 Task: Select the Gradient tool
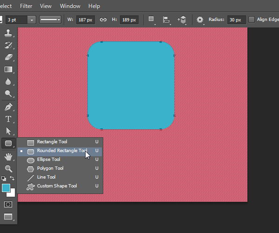(8, 69)
